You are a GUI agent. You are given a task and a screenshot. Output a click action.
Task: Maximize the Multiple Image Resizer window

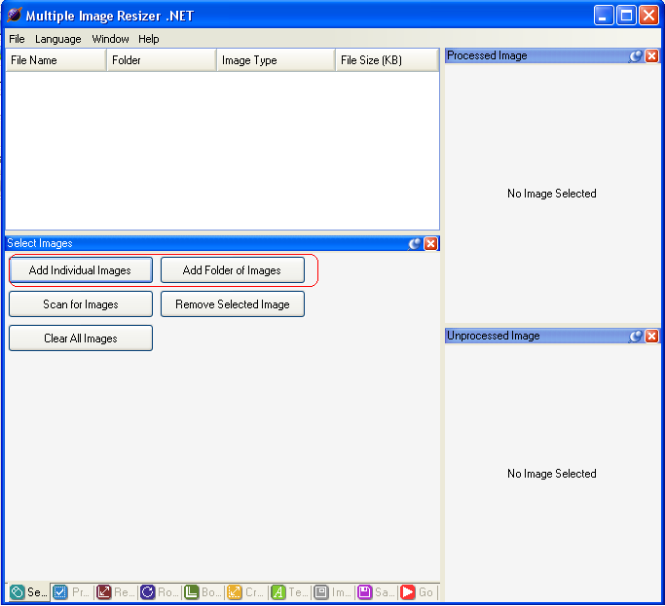pyautogui.click(x=626, y=16)
